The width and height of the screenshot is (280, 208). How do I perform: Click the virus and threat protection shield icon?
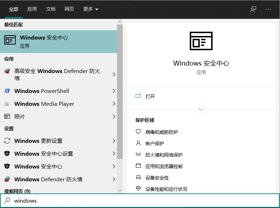138,132
